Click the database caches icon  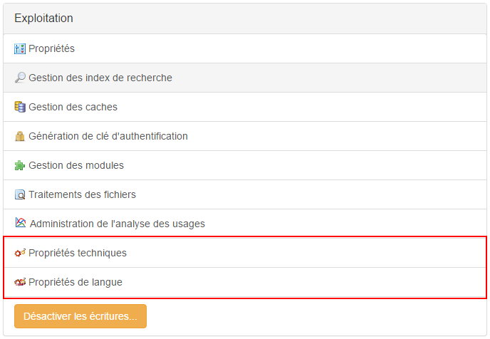pos(20,107)
